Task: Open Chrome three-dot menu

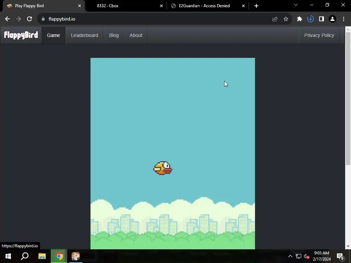Action: [x=343, y=19]
